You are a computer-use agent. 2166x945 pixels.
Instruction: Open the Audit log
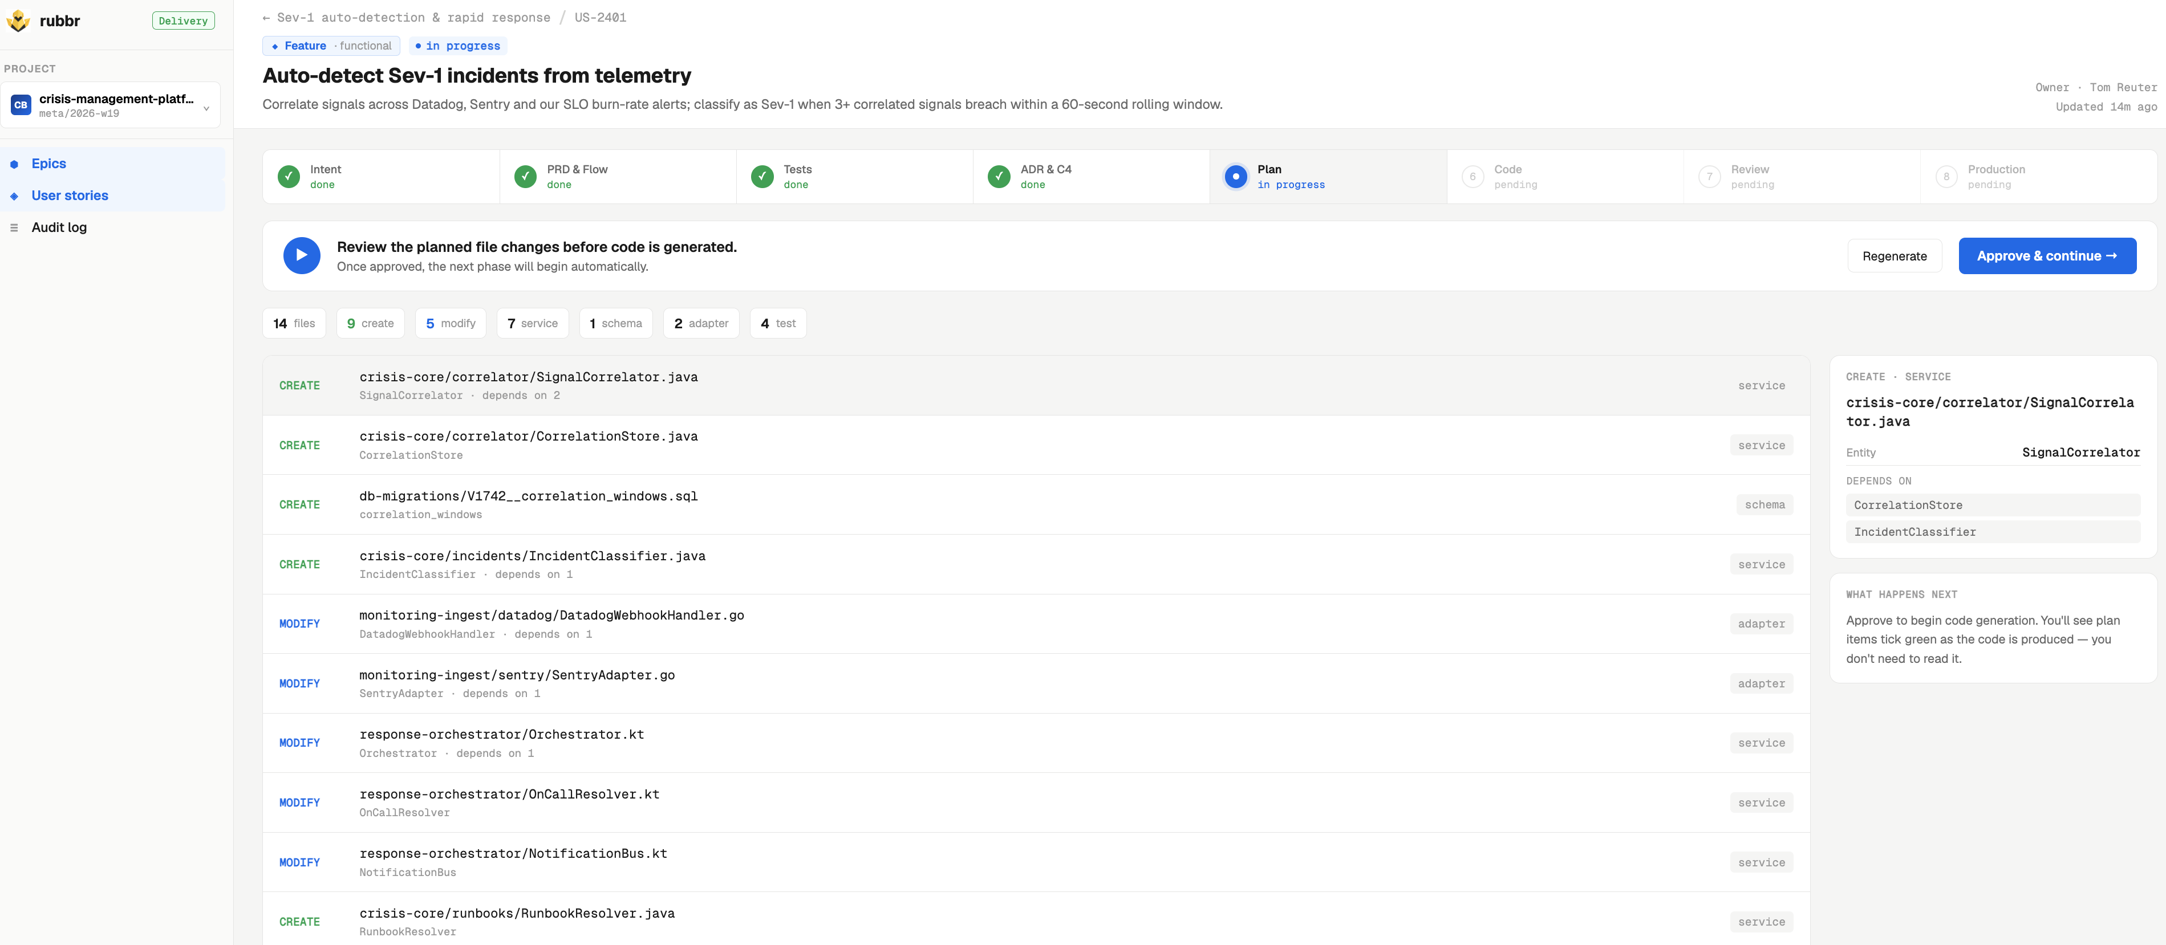point(113,227)
